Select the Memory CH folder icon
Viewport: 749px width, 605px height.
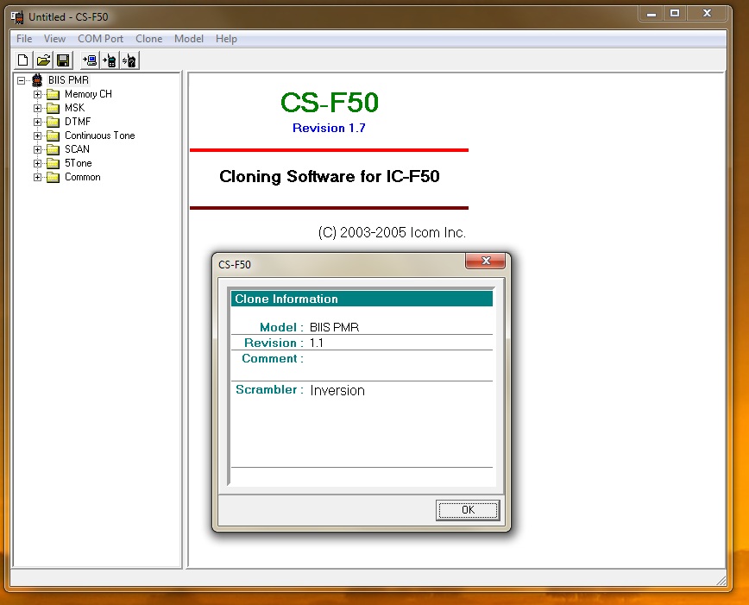(x=53, y=94)
